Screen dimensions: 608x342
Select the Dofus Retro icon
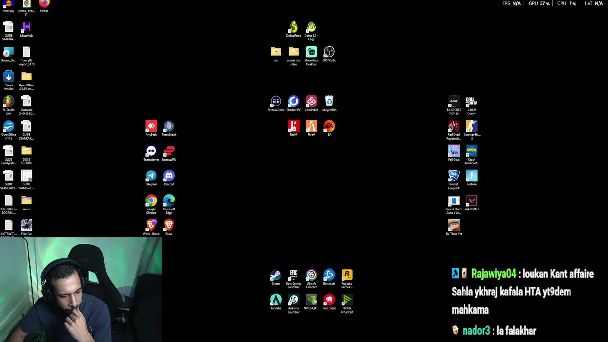point(294,29)
